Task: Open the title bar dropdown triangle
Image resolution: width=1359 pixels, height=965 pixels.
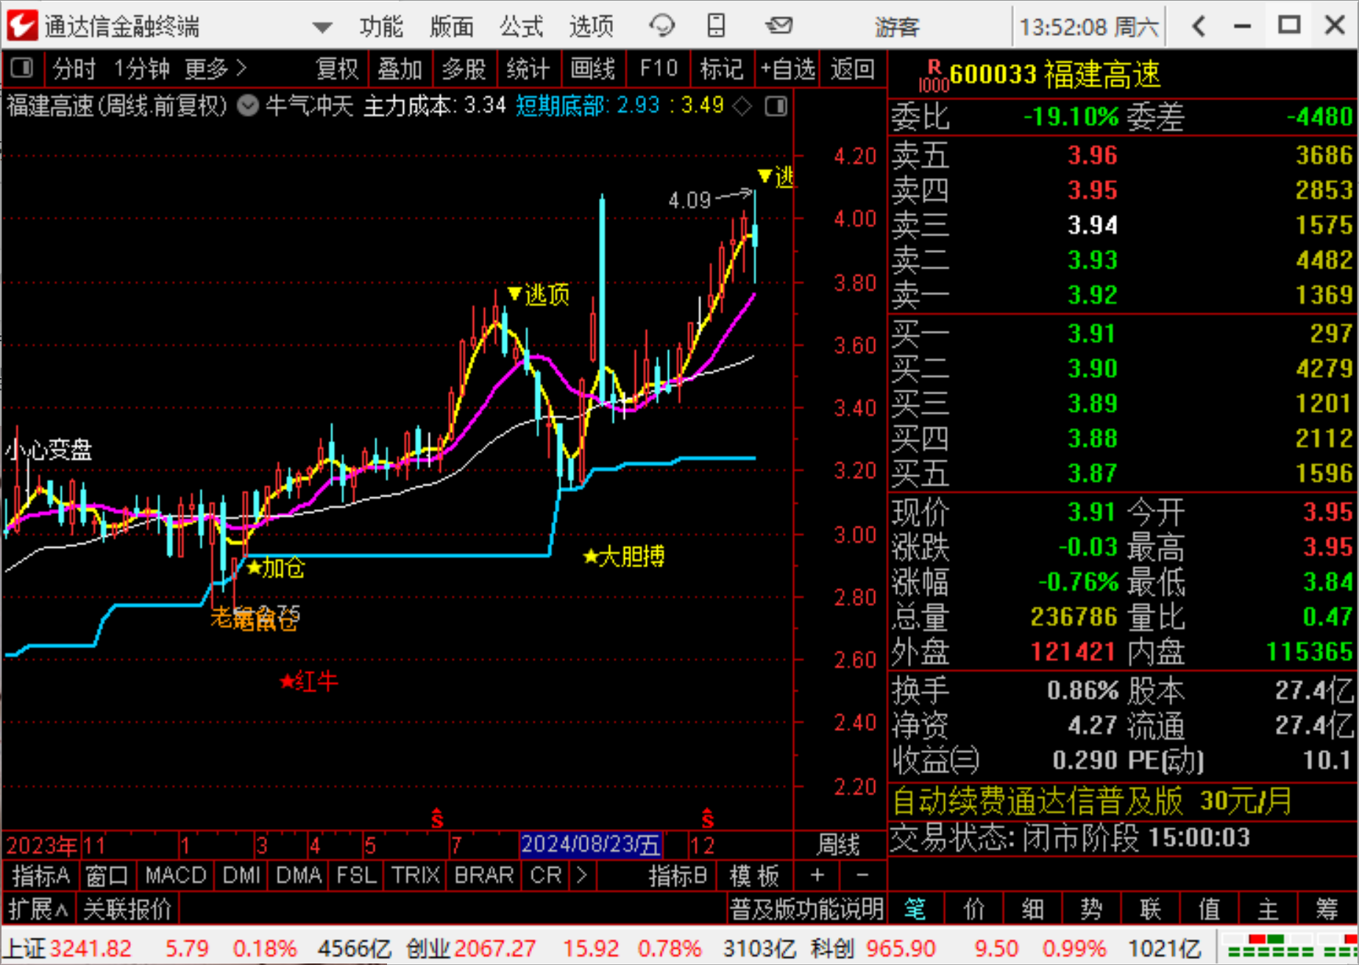Action: 322,28
